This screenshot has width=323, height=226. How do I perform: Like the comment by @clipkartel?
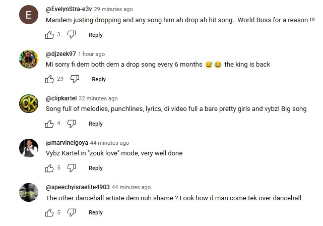point(49,124)
